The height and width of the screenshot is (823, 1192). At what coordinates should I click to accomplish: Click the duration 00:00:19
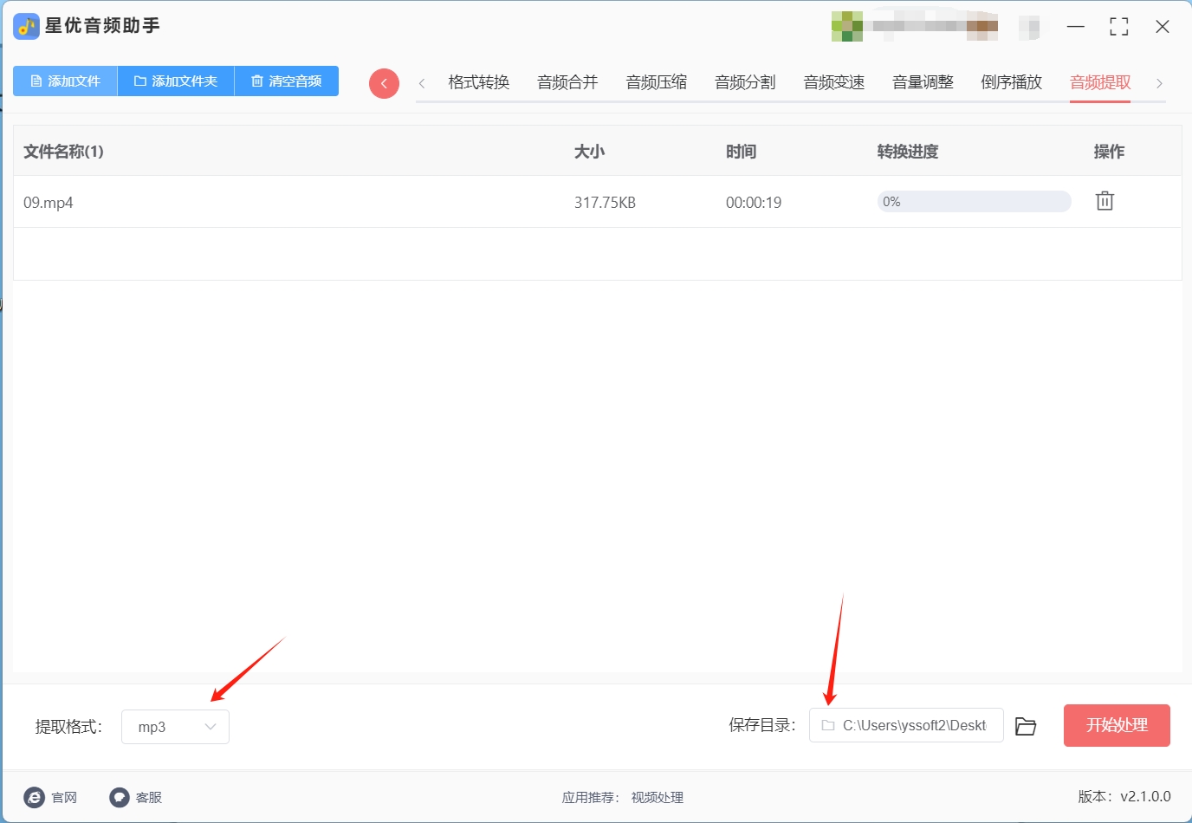[754, 203]
